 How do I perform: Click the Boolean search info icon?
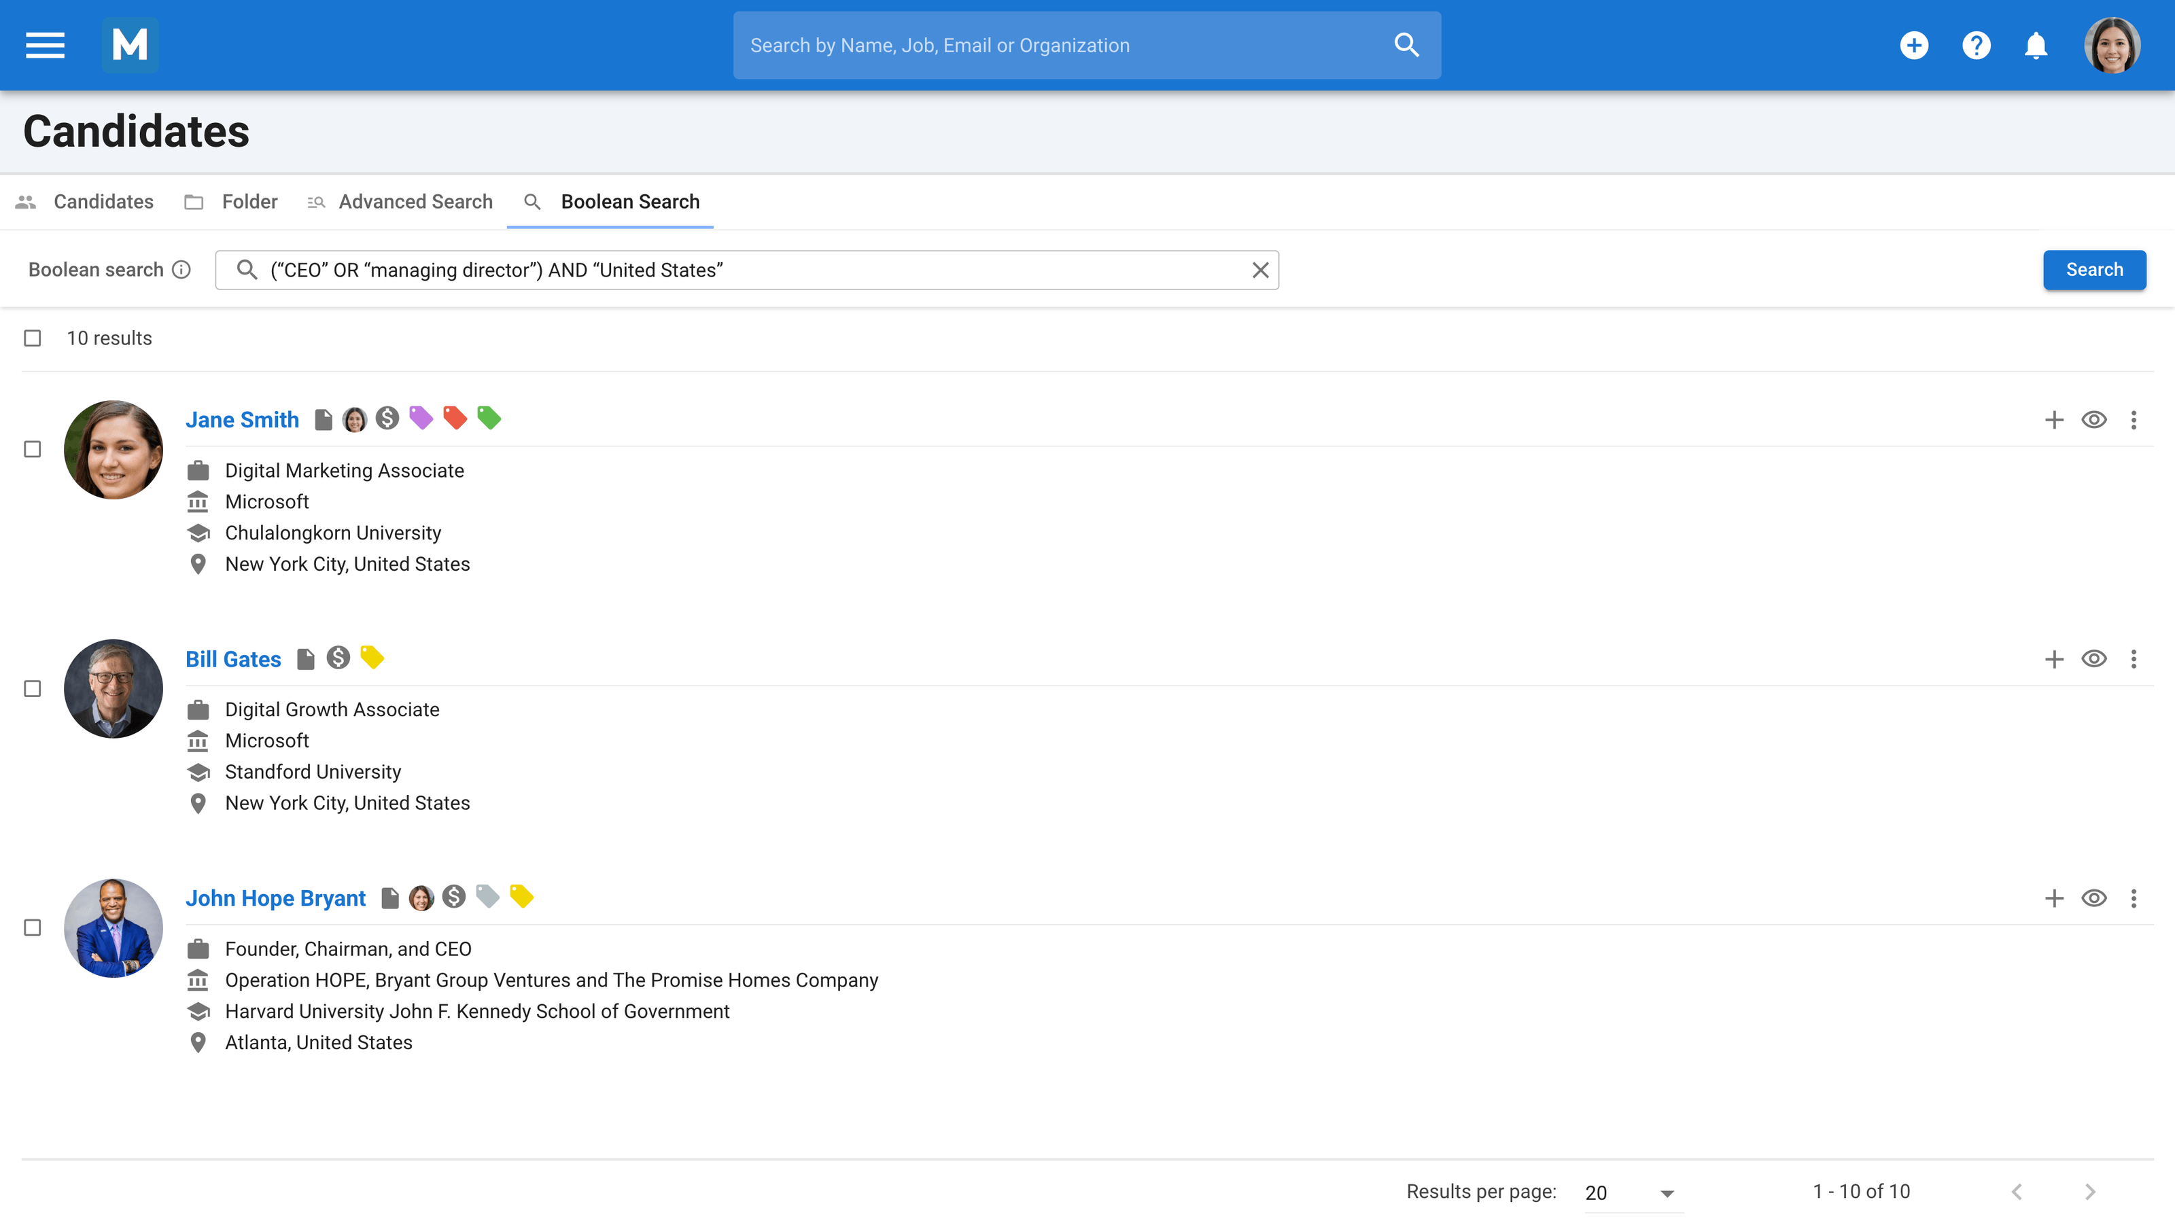point(181,269)
